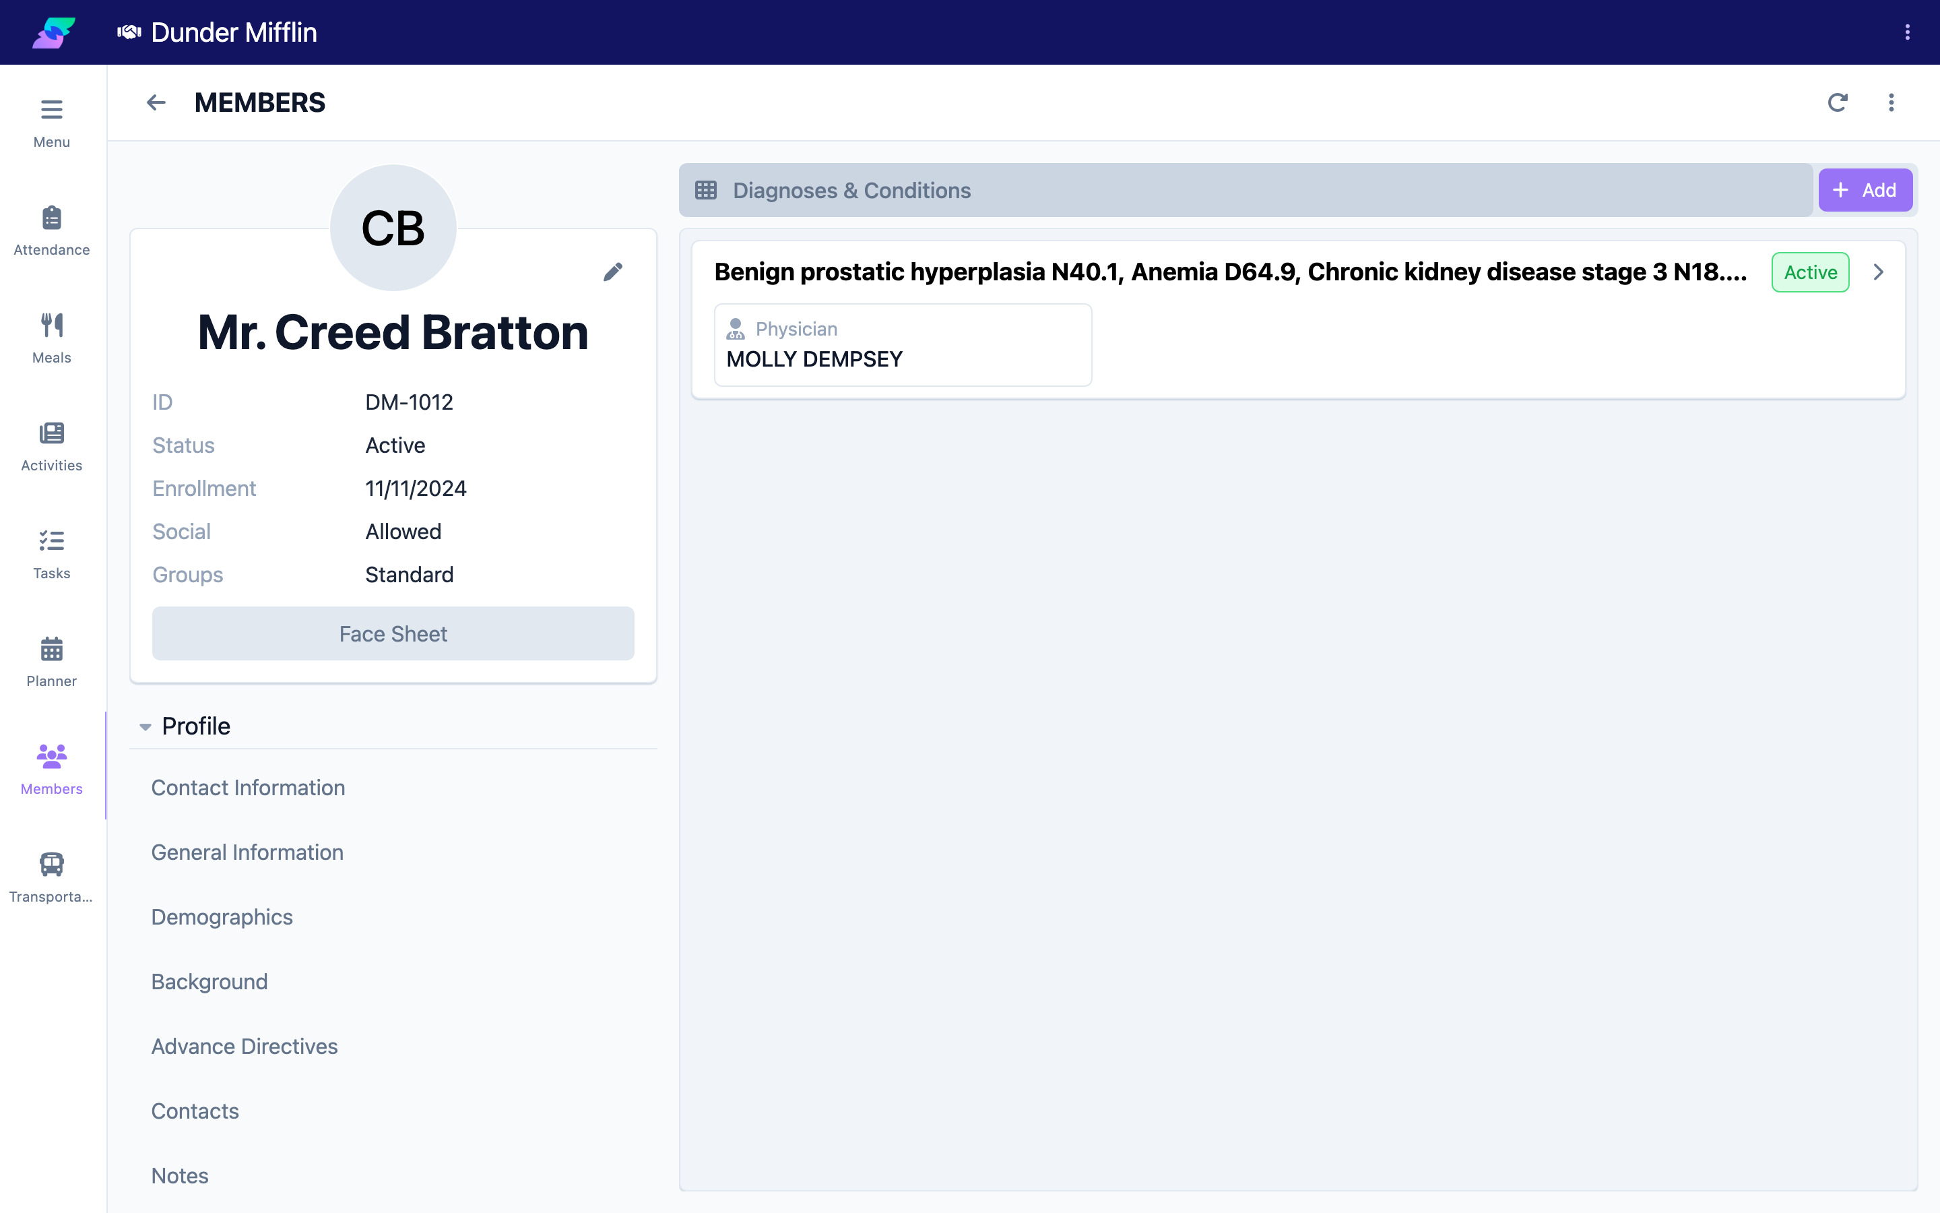The height and width of the screenshot is (1213, 1940).
Task: Open General Information
Action: (247, 852)
